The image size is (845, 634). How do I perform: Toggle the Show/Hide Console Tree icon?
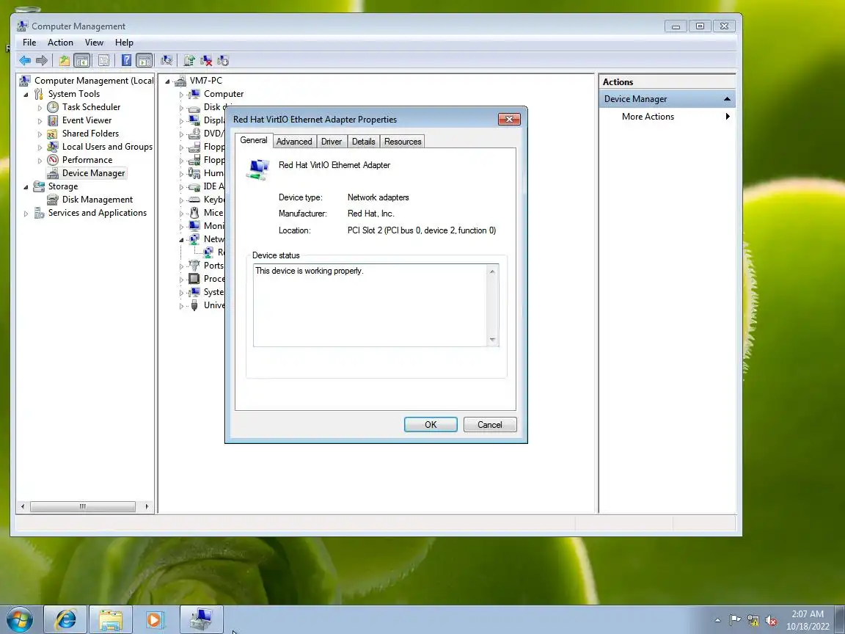pos(82,60)
